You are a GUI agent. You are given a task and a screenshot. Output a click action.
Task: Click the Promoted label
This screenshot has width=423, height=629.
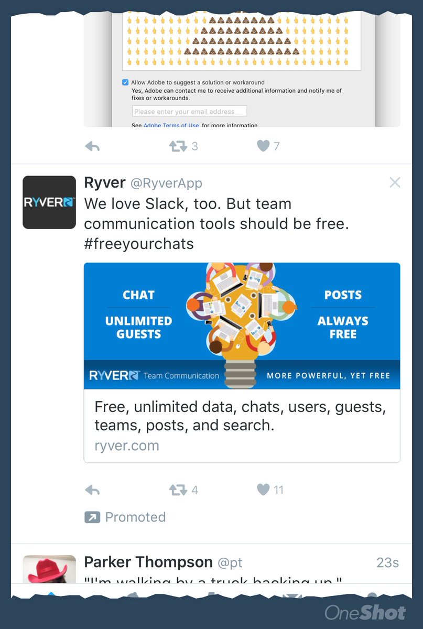[135, 517]
